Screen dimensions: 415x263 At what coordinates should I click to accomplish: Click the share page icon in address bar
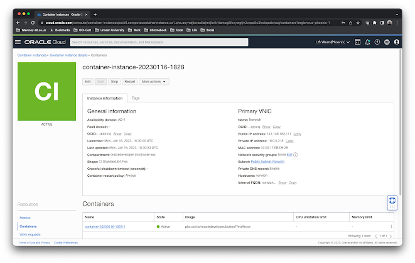click(x=350, y=23)
